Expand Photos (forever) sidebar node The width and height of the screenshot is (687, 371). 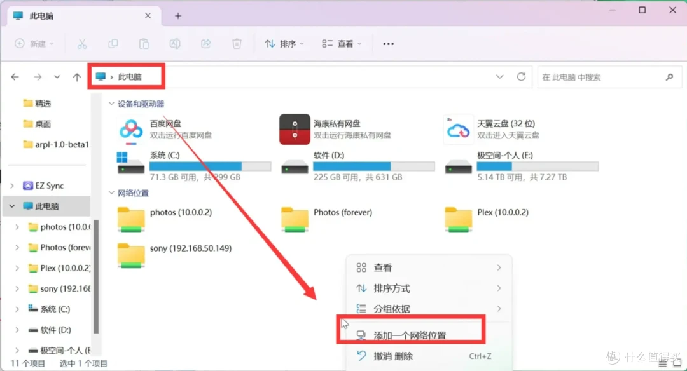(17, 247)
